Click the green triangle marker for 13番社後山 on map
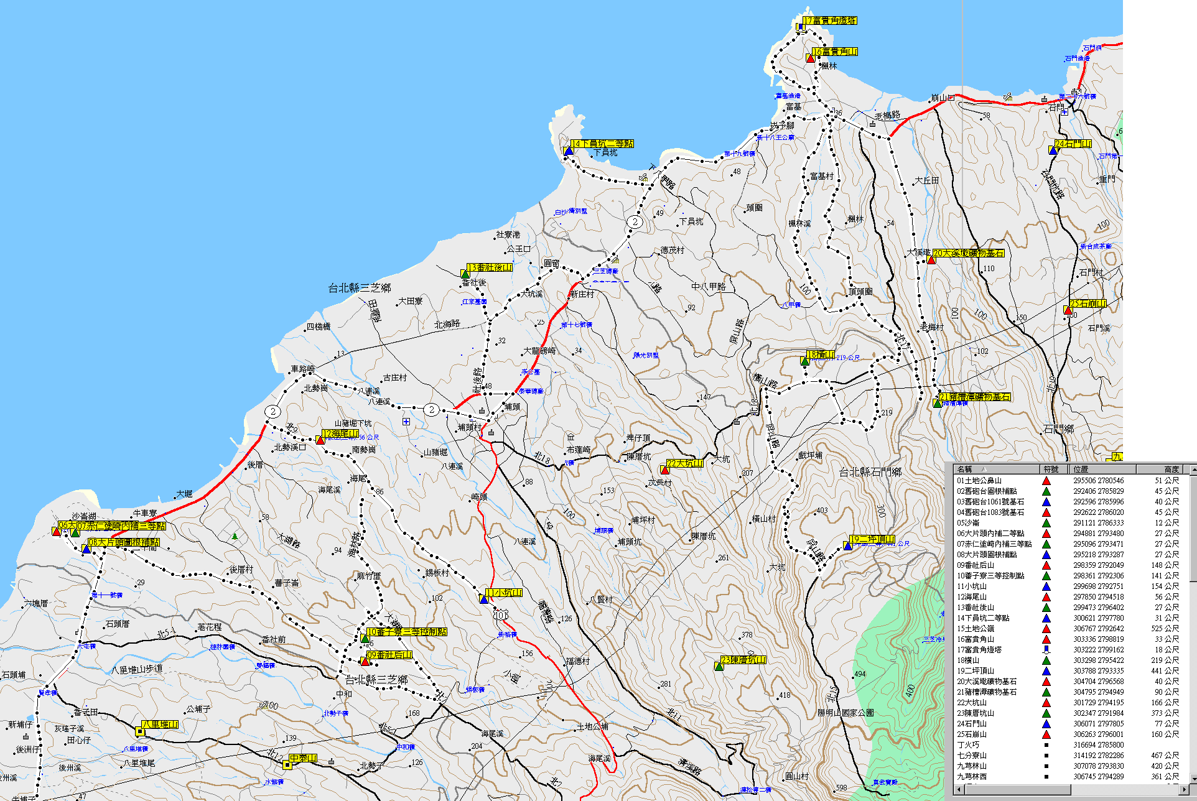This screenshot has width=1197, height=801. coord(465,274)
